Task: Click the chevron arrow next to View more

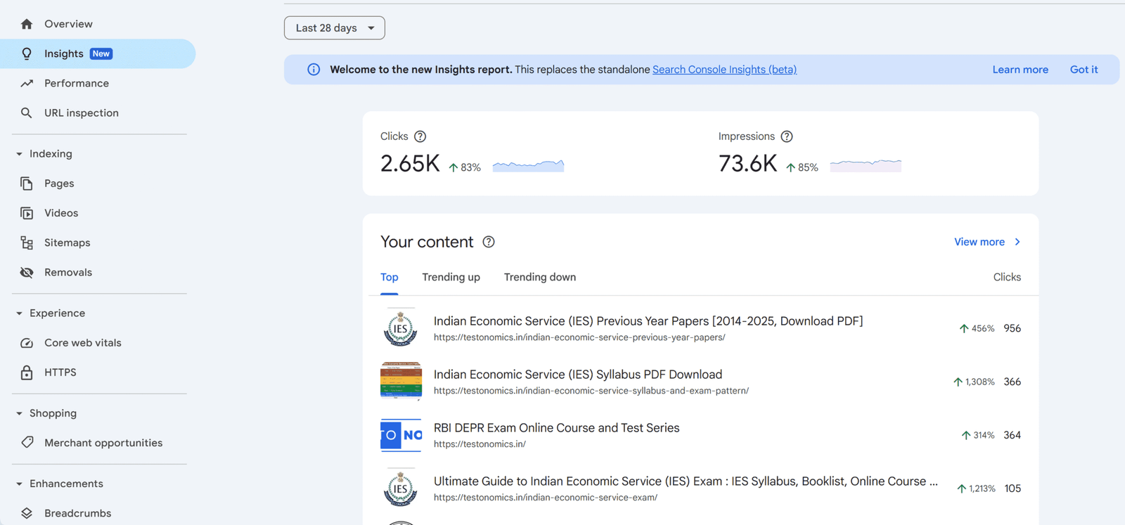Action: (1017, 242)
